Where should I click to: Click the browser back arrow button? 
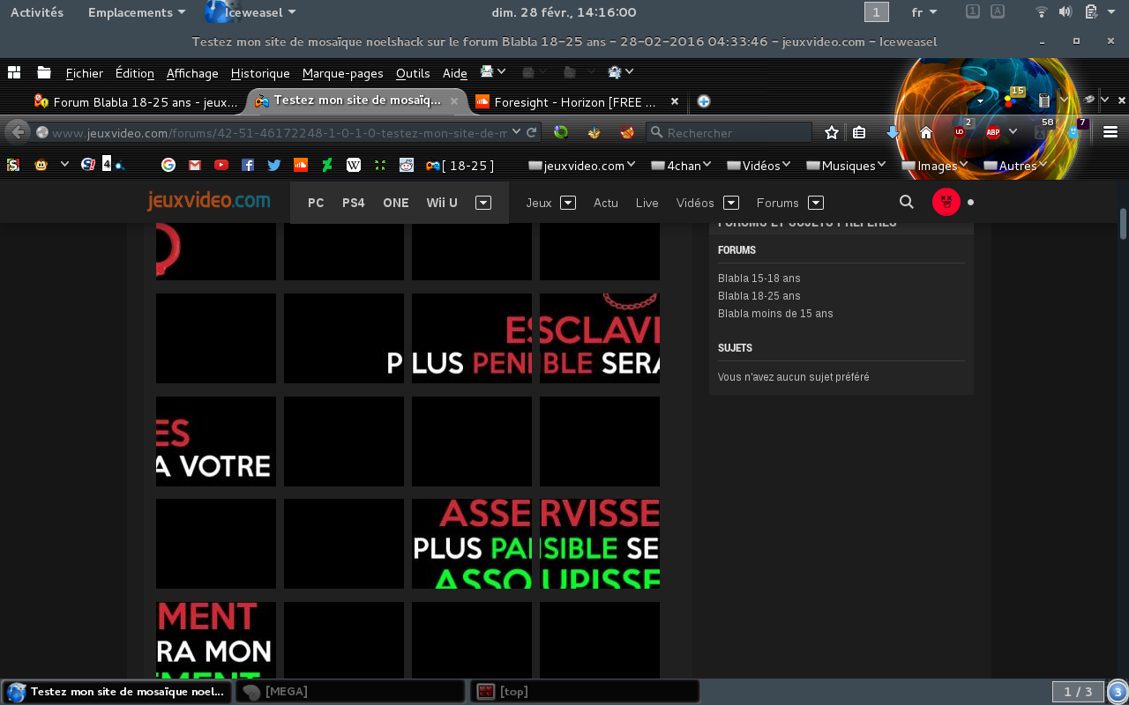tap(17, 132)
